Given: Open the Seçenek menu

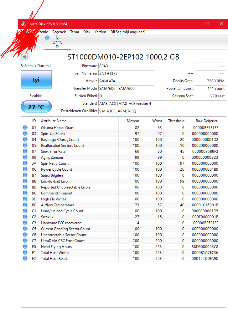Looking at the screenshot, I should tap(59, 32).
